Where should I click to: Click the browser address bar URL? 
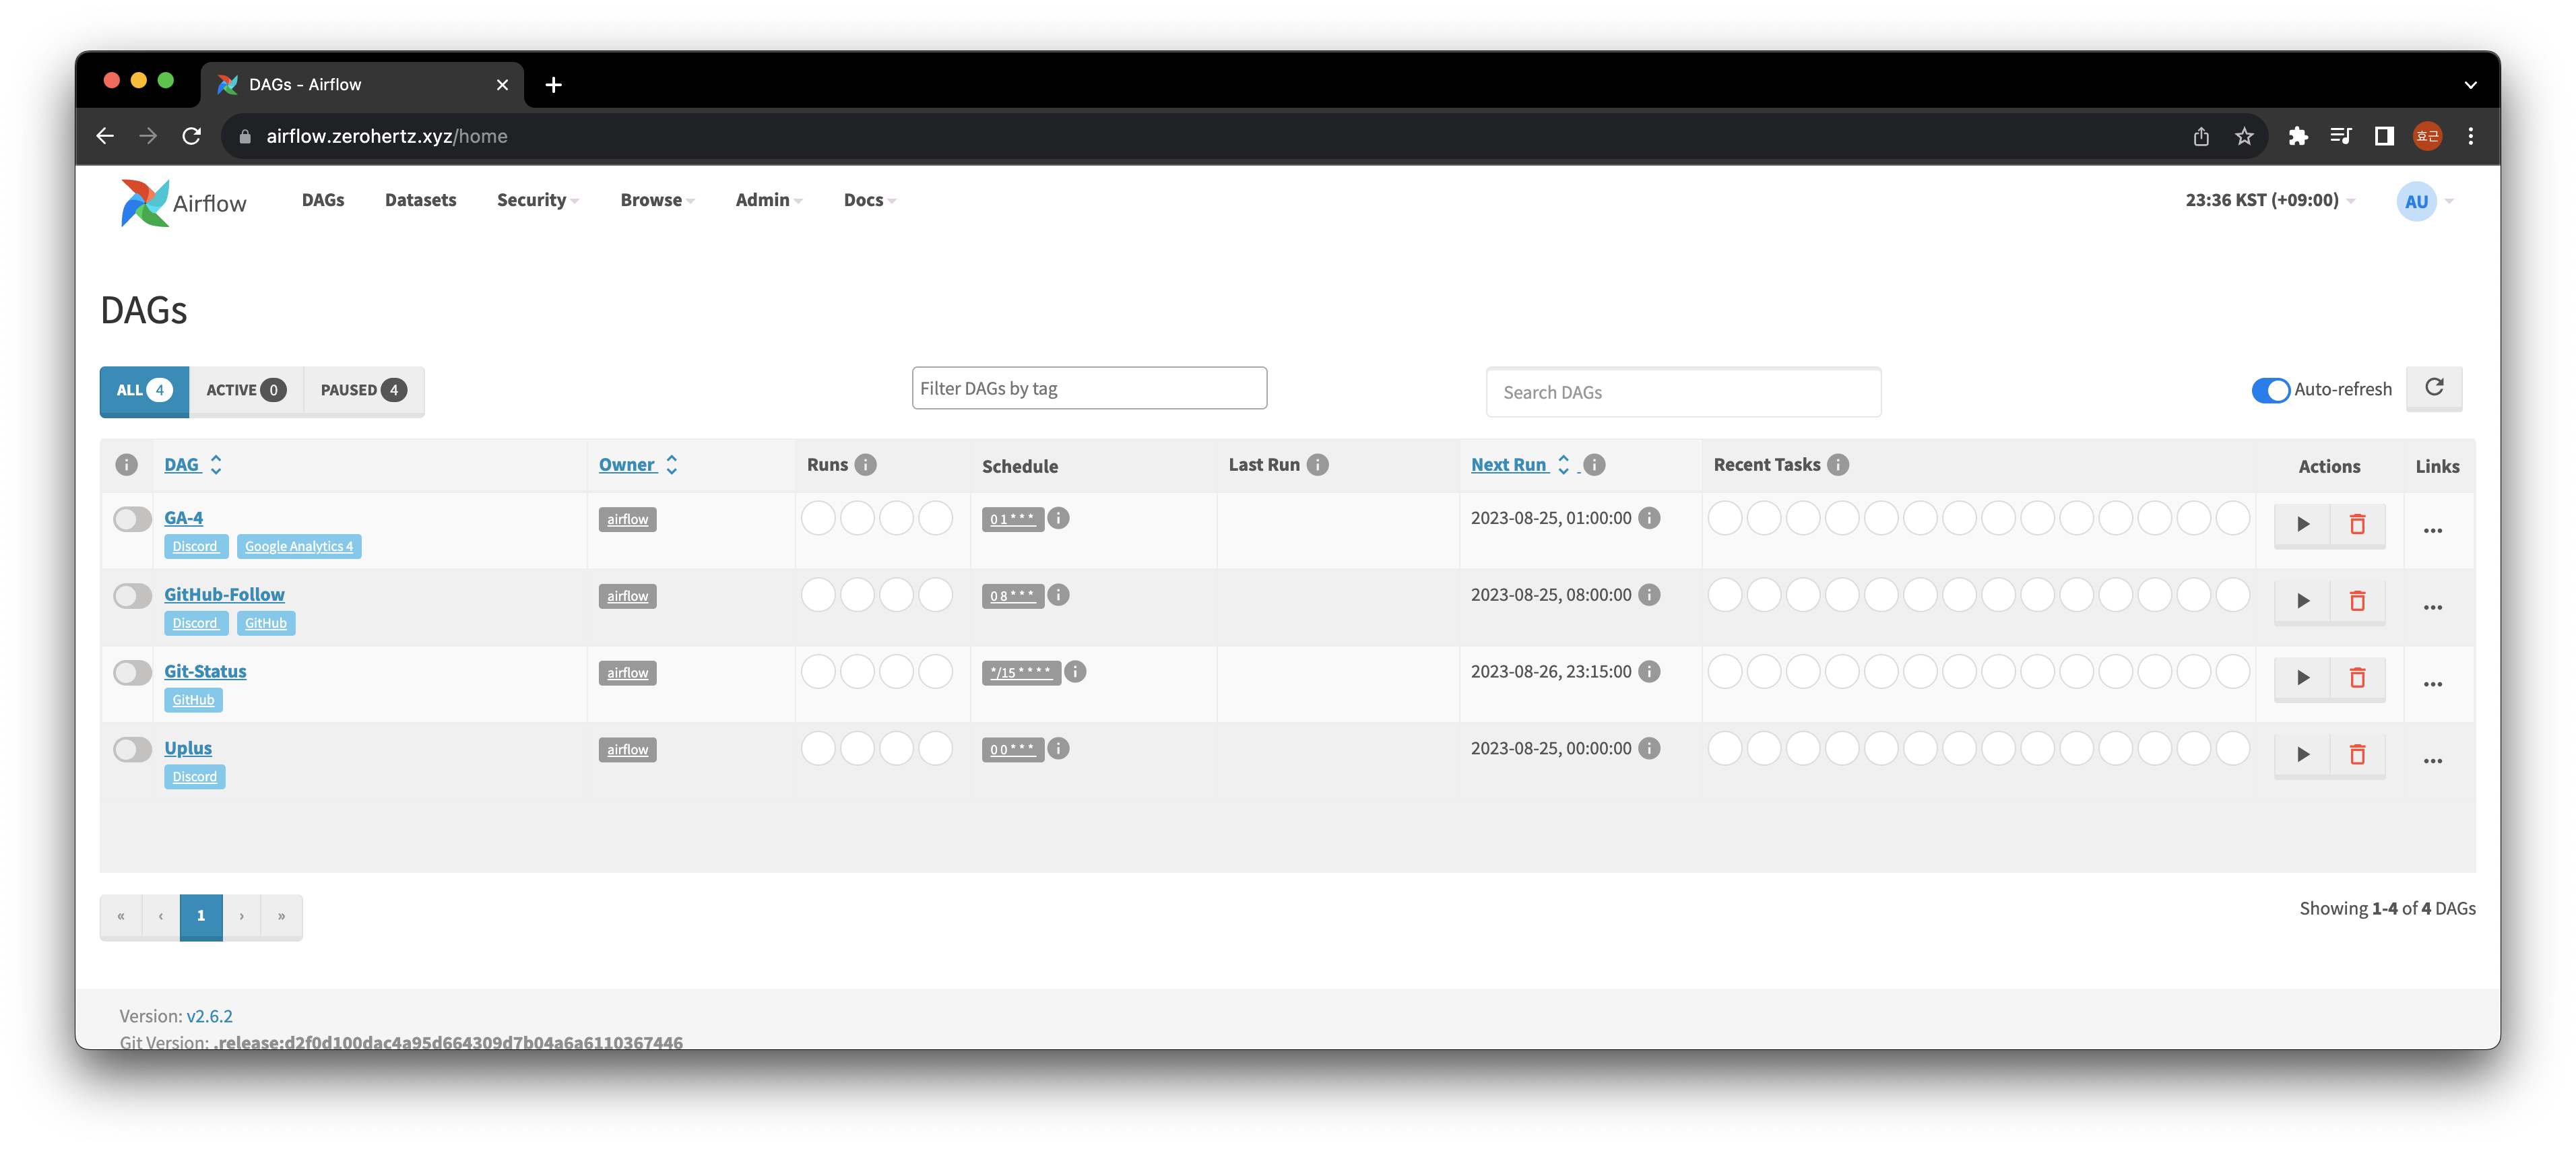(x=386, y=136)
